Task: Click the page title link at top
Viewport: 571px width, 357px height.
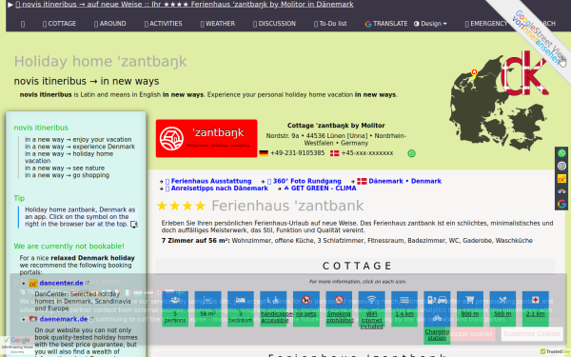Action: [x=185, y=5]
